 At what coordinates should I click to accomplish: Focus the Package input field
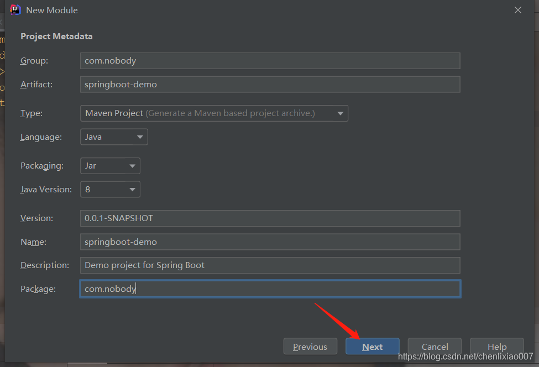coord(270,289)
